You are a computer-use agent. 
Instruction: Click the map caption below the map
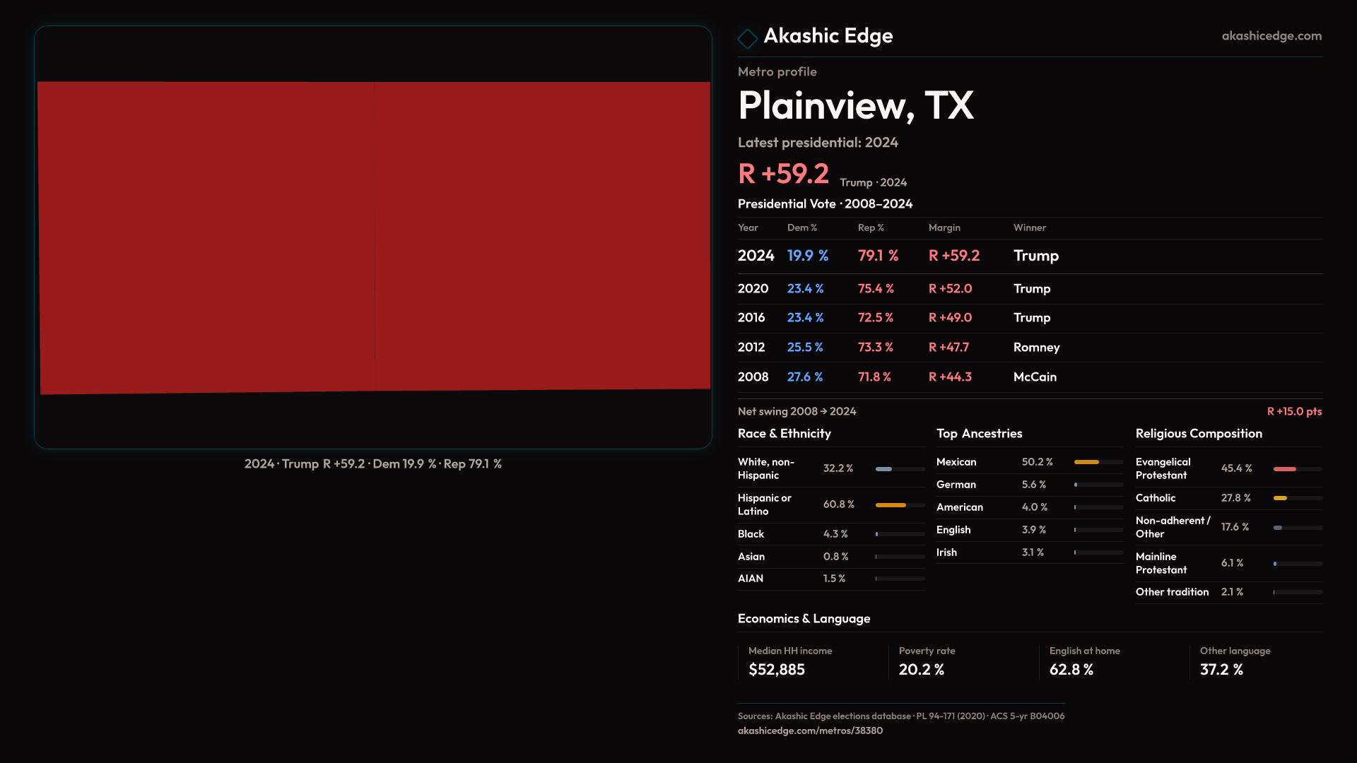point(372,464)
